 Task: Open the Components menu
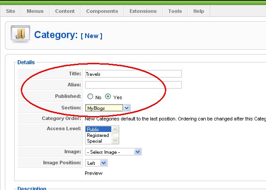[x=102, y=11]
